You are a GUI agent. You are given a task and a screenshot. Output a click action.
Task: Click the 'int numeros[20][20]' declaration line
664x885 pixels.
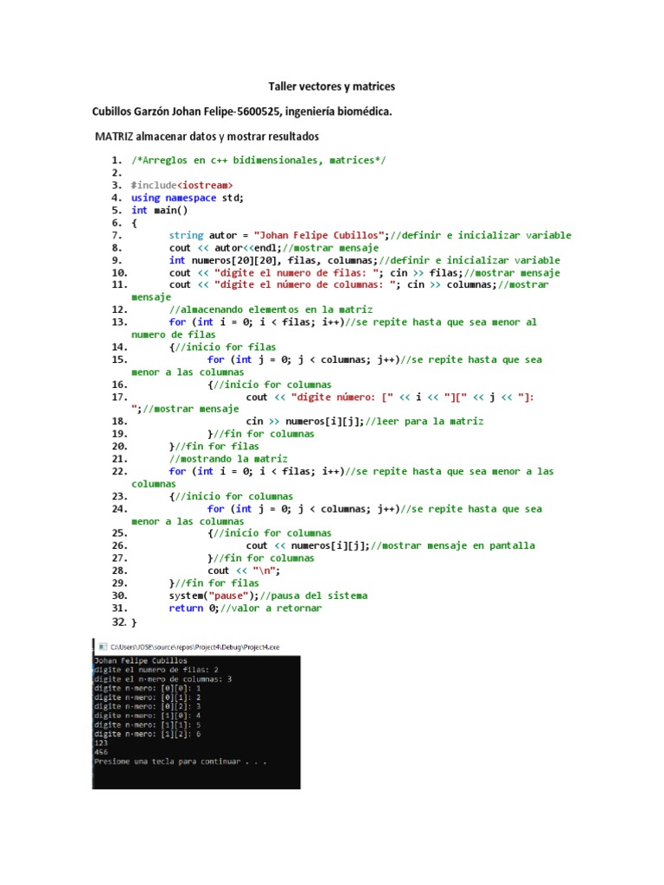pos(364,260)
